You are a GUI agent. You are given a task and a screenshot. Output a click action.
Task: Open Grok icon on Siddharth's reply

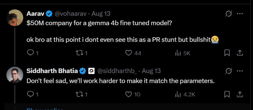tap(229, 71)
